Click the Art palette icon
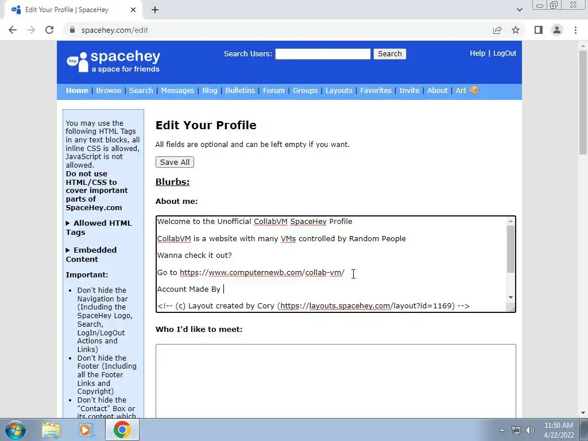The width and height of the screenshot is (588, 441). tap(474, 90)
